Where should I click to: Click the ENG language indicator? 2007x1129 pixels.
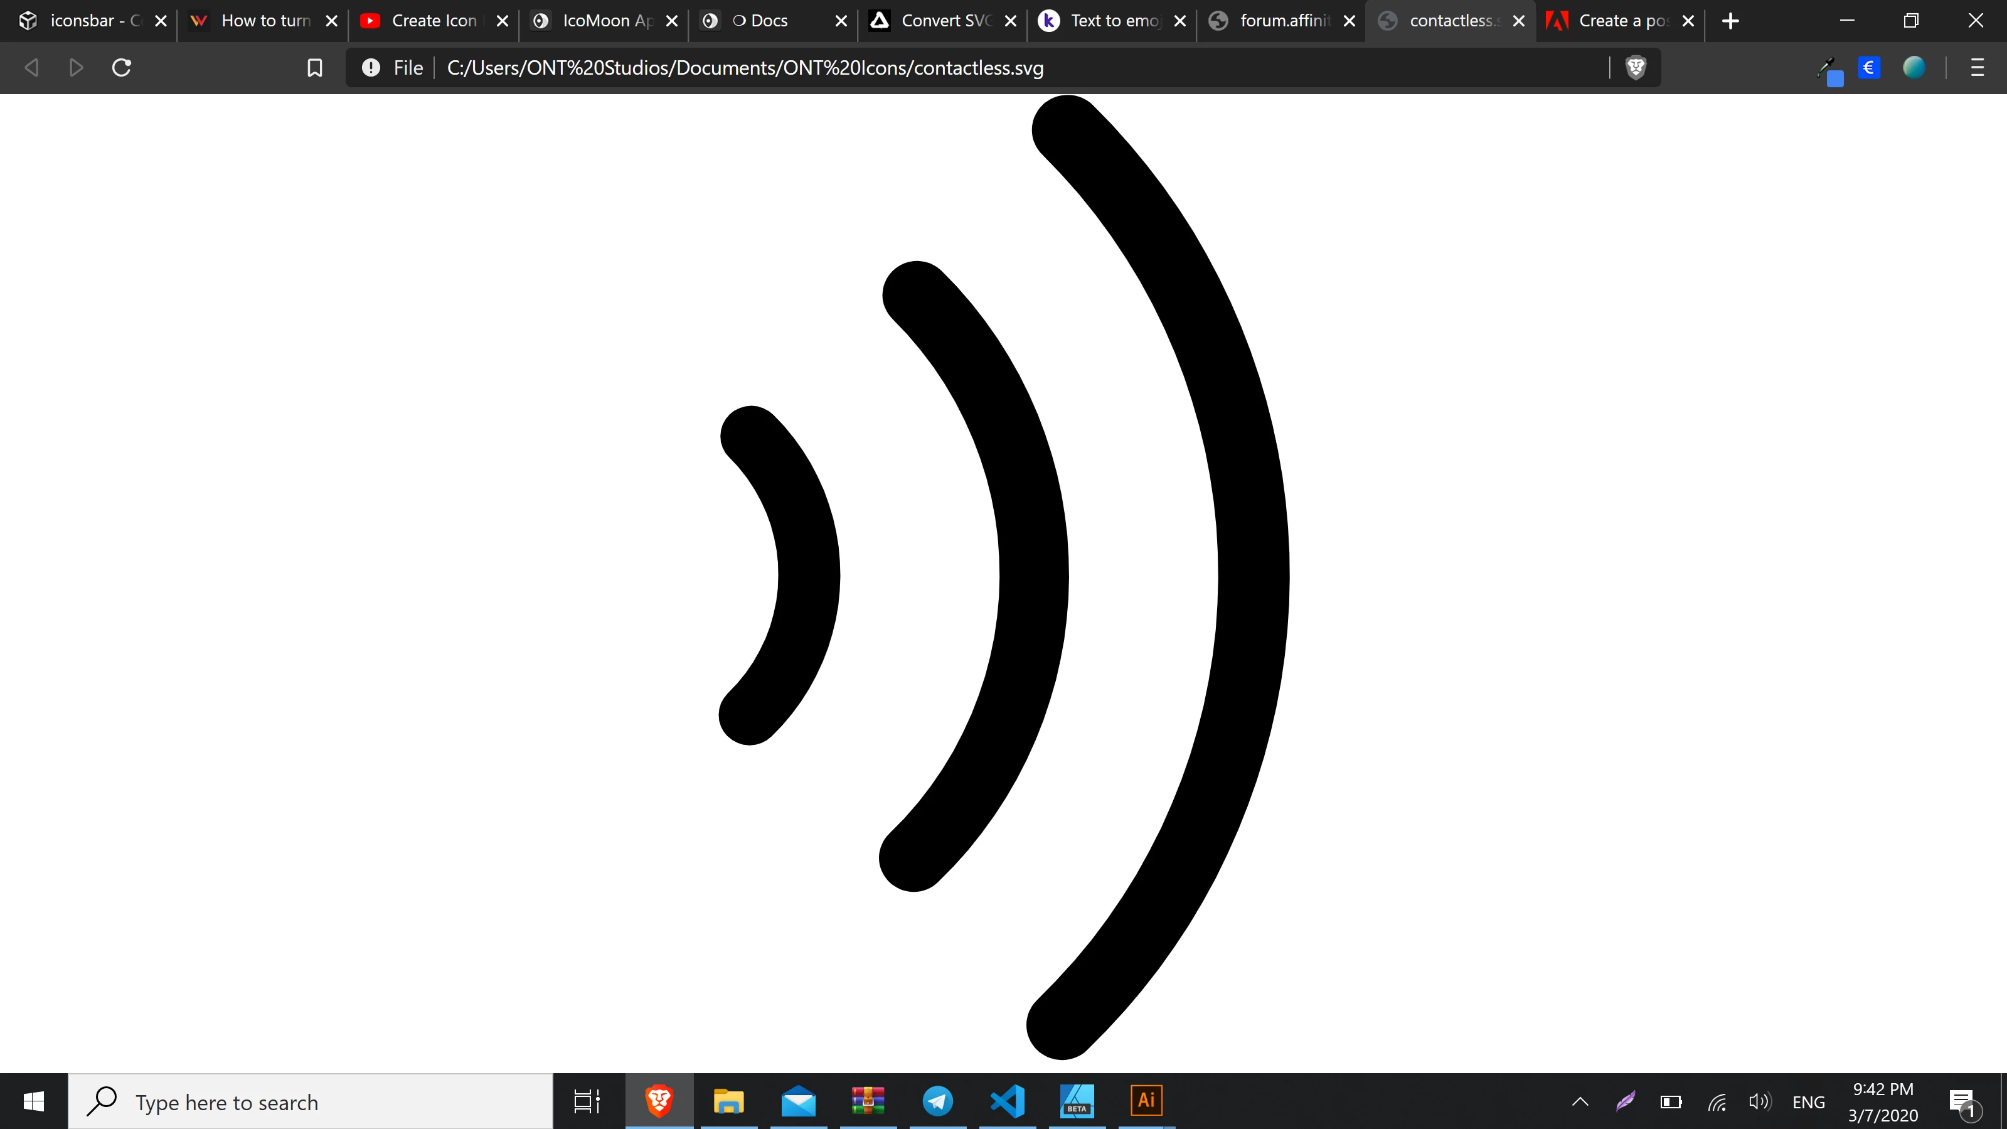pyautogui.click(x=1808, y=1102)
